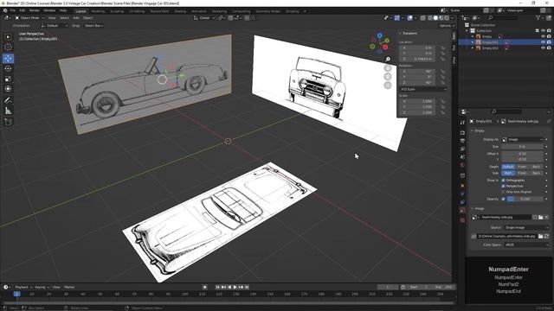Image resolution: width=554 pixels, height=311 pixels.
Task: Choose the Measure tool
Action: (x=8, y=111)
